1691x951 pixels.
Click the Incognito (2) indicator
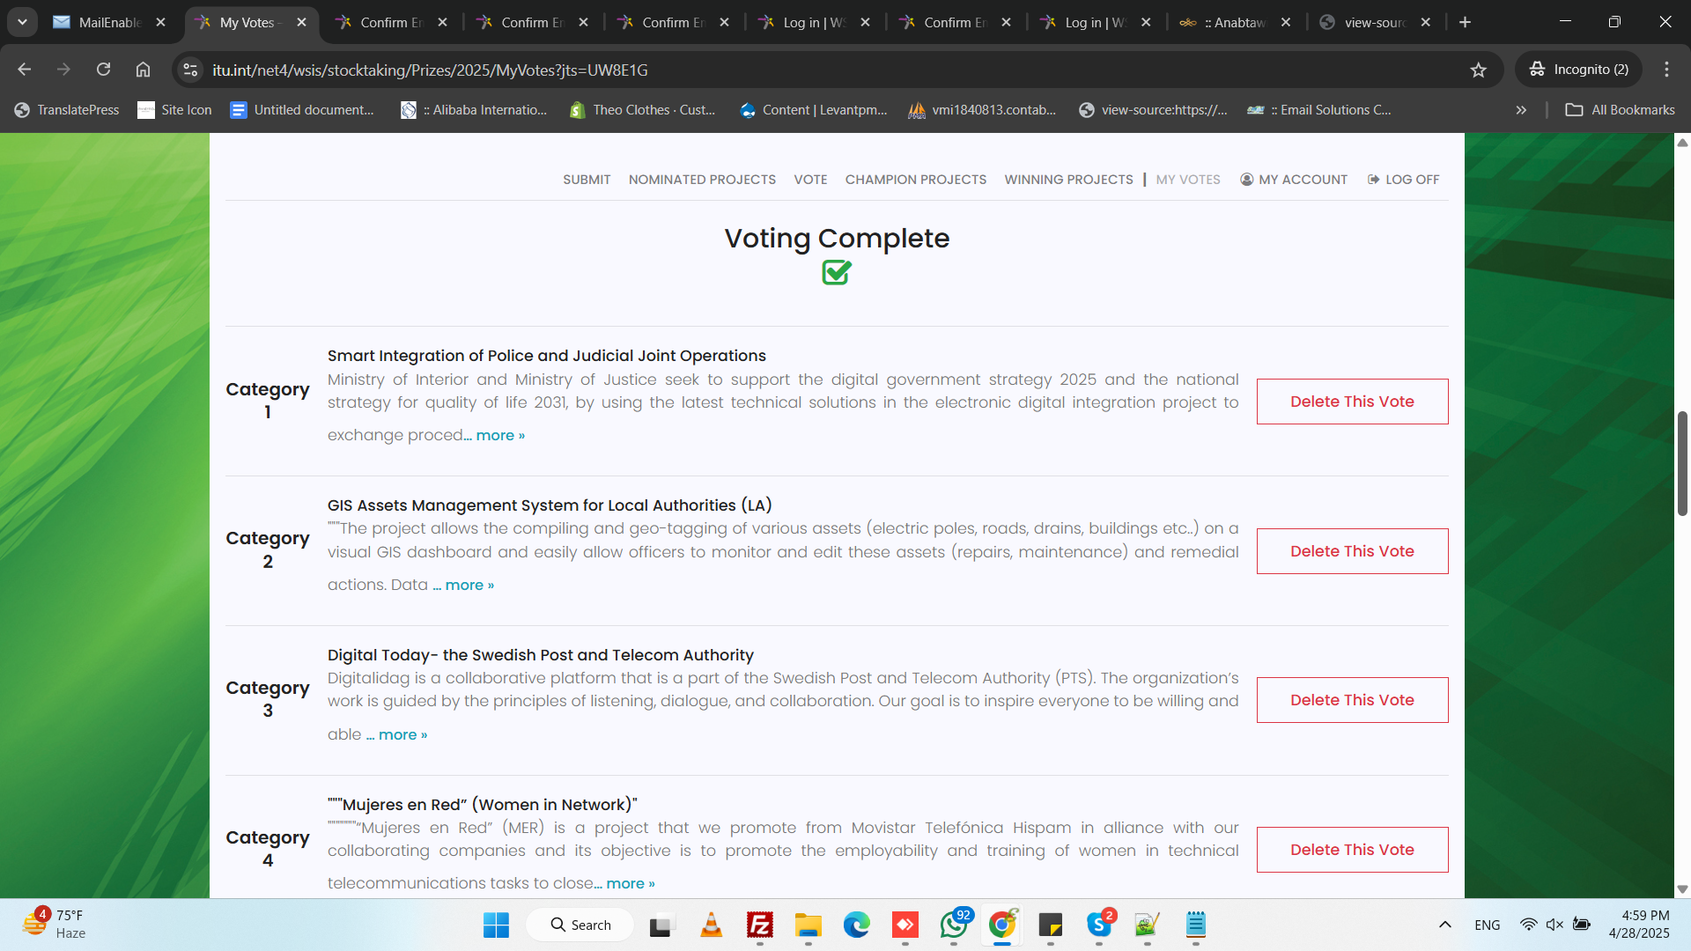1578,70
